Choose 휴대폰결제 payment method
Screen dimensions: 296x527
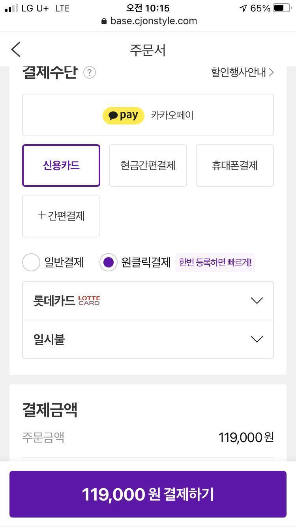(234, 165)
